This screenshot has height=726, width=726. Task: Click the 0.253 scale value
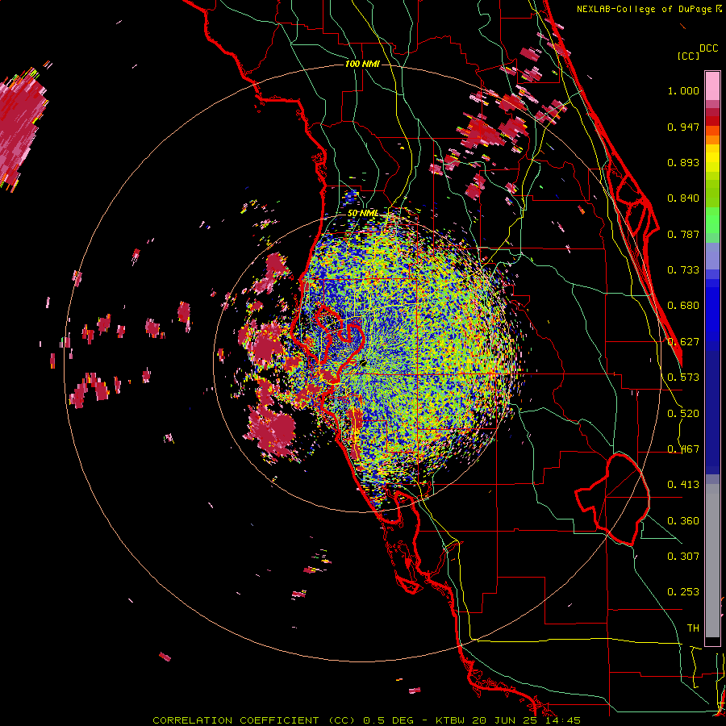pos(683,592)
